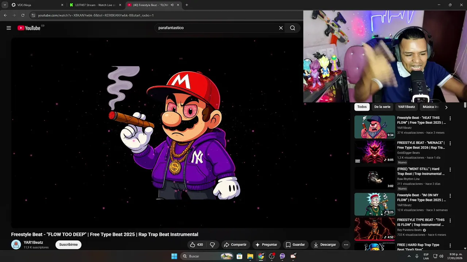Mute the tab via speaker icon
The width and height of the screenshot is (467, 262).
(x=172, y=5)
